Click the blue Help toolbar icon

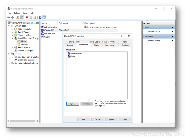coord(40,18)
